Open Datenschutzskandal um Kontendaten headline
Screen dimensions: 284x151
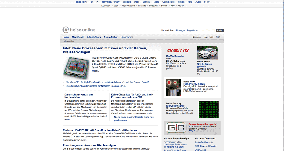(79, 96)
